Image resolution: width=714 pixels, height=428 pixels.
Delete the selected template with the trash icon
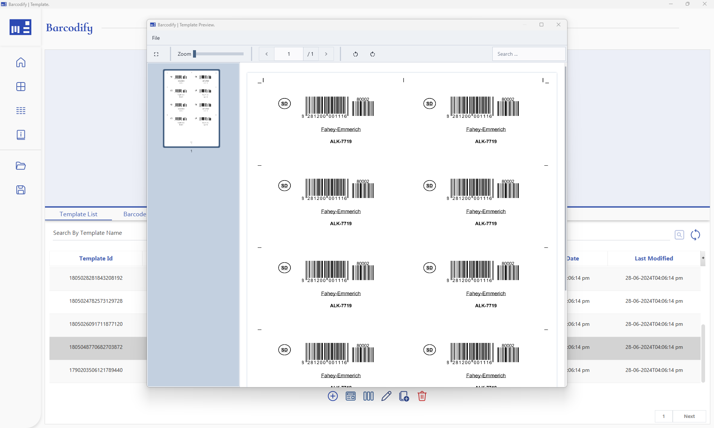(x=421, y=396)
